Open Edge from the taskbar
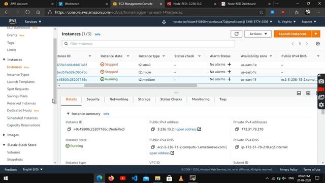This screenshot has height=183, width=325. (x=100, y=178)
